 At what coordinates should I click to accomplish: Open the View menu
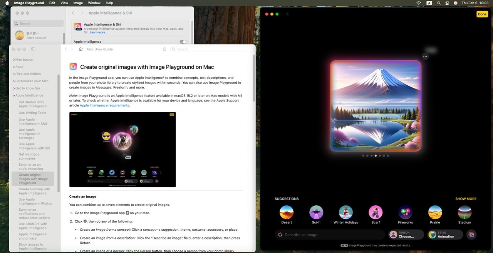pos(64,3)
